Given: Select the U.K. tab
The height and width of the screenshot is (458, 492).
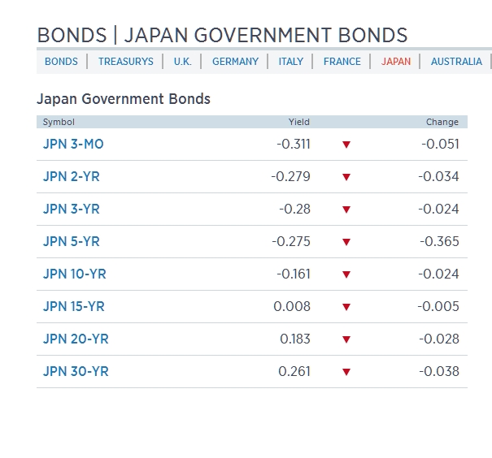Looking at the screenshot, I should (182, 62).
